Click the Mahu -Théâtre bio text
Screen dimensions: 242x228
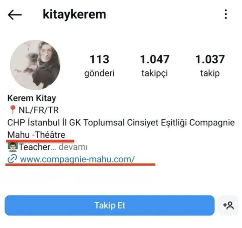36,135
